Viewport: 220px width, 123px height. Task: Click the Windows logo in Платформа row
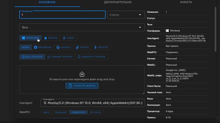pos(167,31)
